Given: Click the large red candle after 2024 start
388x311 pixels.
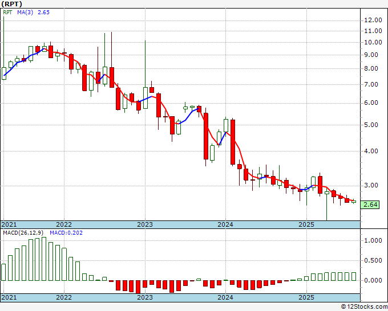Looking at the screenshot, I should [233, 142].
